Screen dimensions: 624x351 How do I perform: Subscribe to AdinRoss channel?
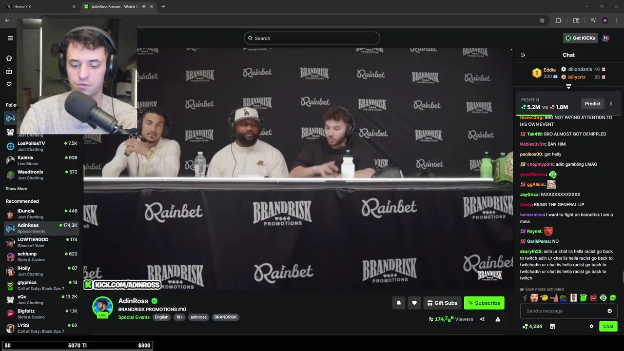(484, 303)
